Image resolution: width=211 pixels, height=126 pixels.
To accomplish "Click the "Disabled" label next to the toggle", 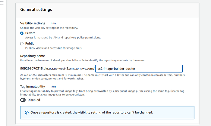I will point(34,100).
